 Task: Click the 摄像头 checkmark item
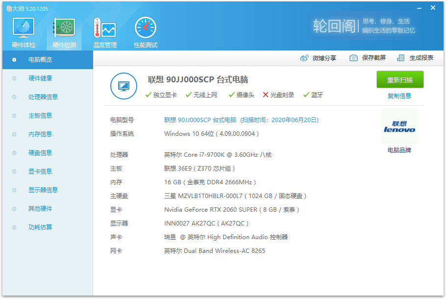(x=242, y=95)
